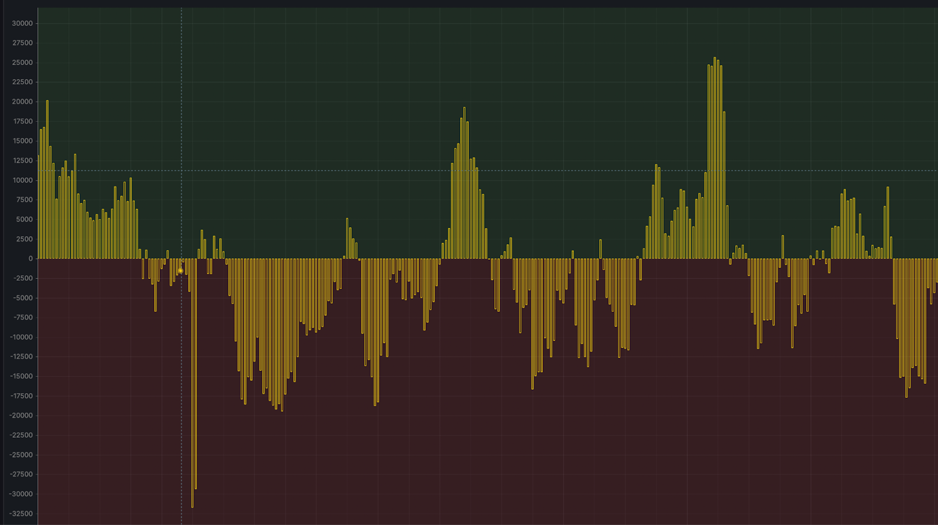Click the positive 2500 y-axis label
The image size is (938, 525).
click(24, 239)
